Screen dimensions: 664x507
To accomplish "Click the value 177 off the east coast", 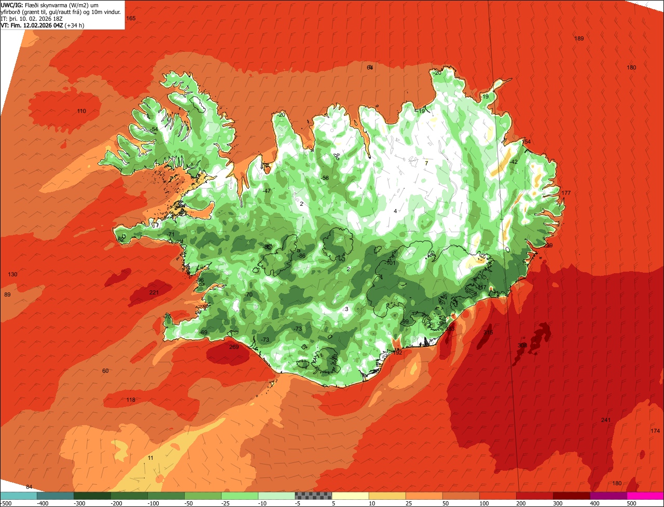I will coord(566,193).
